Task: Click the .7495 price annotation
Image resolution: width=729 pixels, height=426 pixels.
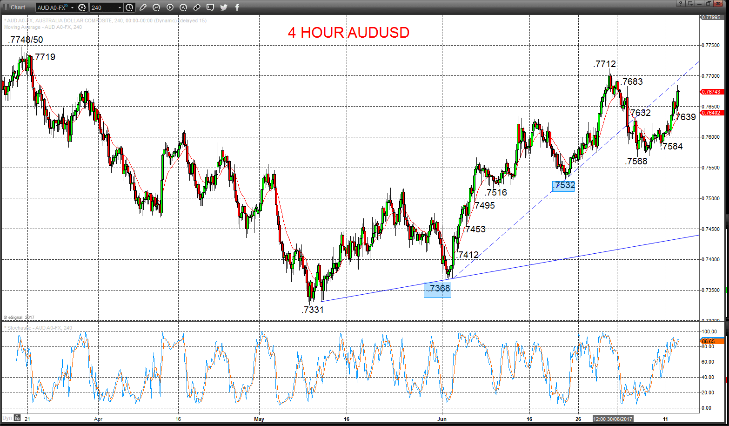Action: (x=483, y=206)
